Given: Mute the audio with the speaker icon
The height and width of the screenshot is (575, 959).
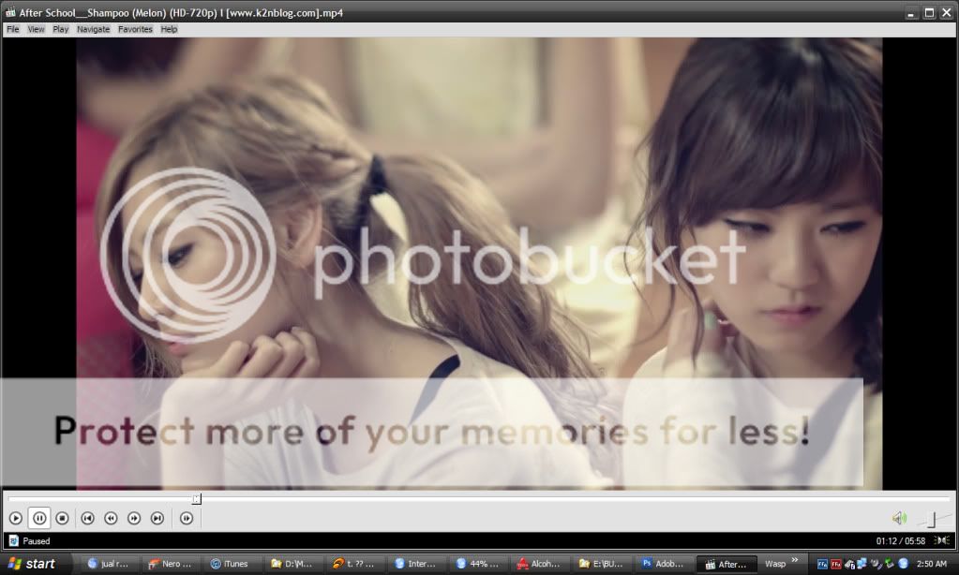Looking at the screenshot, I should pyautogui.click(x=899, y=518).
